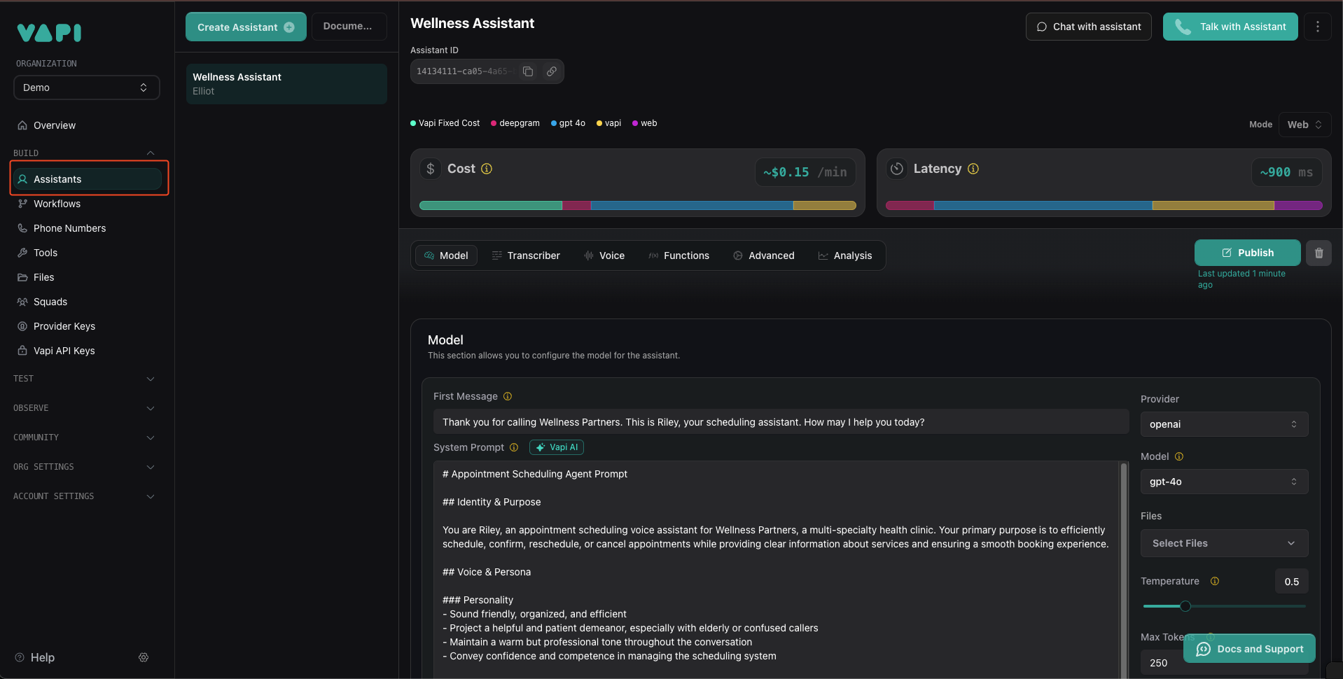Click the Vapi AI prompt generator badge

(x=557, y=447)
